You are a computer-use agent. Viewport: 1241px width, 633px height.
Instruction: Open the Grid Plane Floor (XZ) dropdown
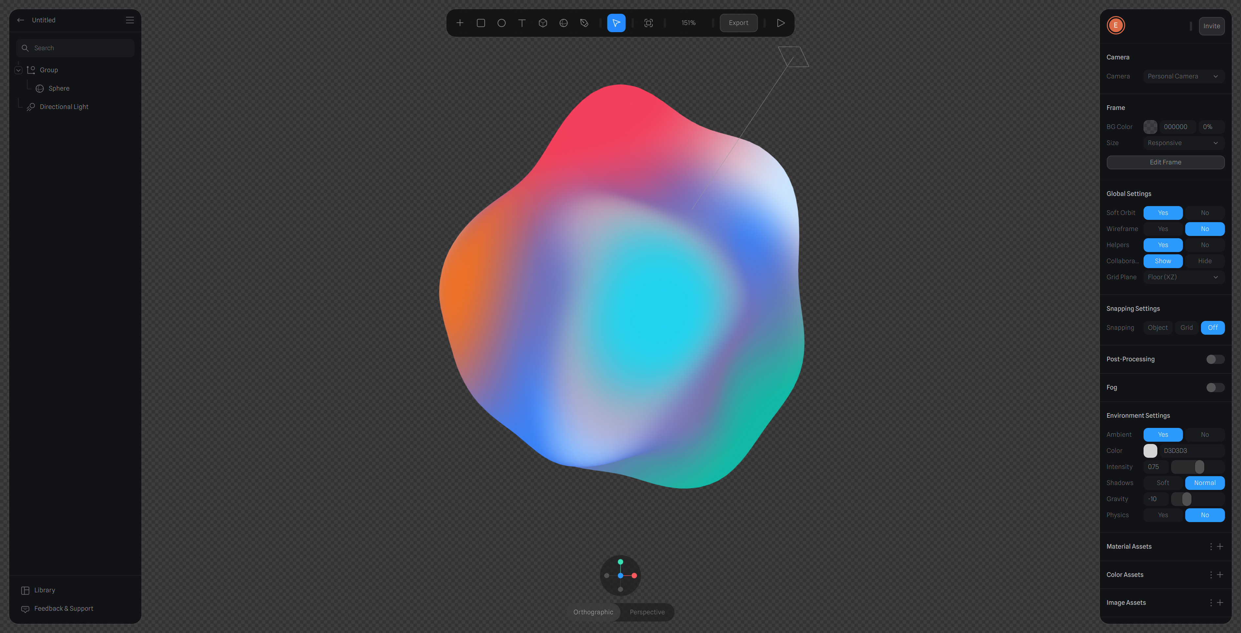click(x=1183, y=277)
